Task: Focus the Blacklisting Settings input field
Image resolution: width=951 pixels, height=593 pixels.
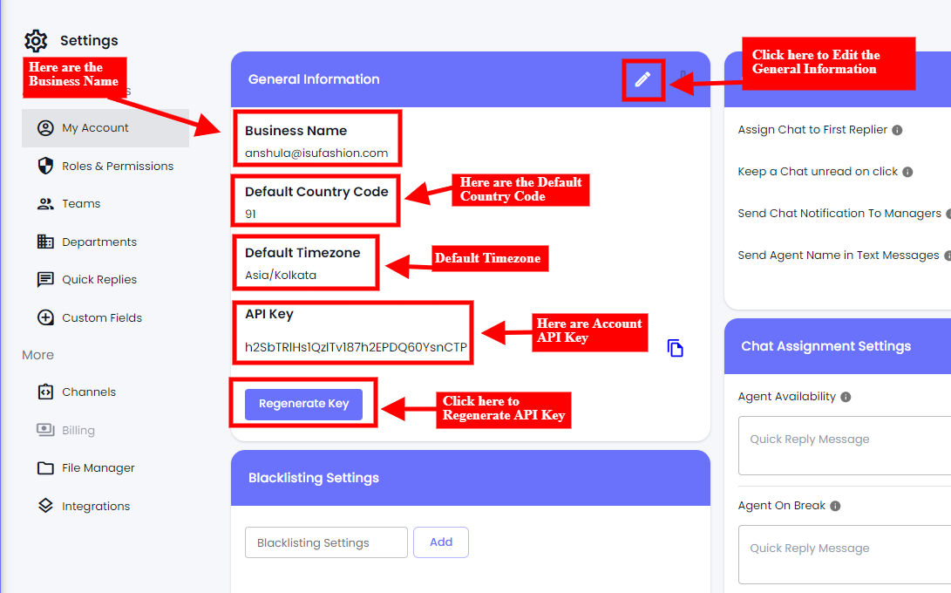Action: [x=326, y=542]
